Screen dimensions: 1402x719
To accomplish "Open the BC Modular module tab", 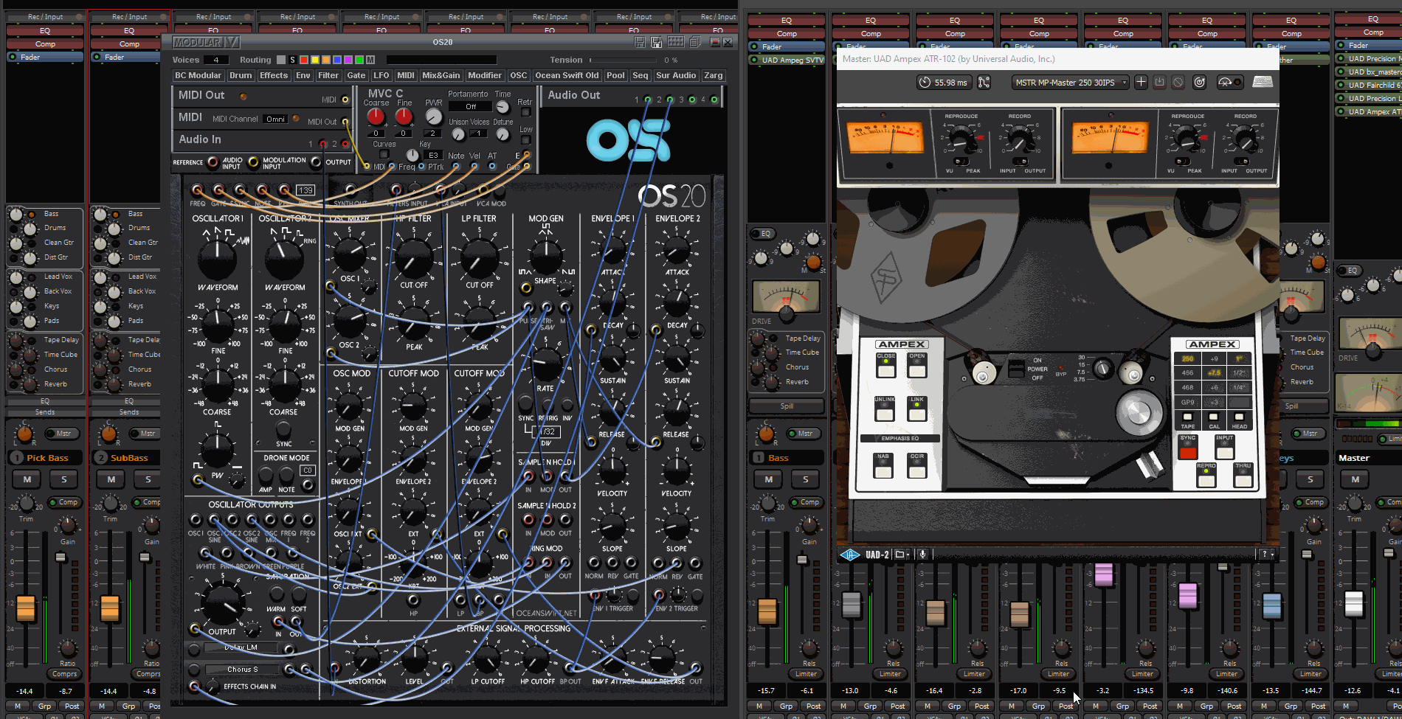I will 198,75.
